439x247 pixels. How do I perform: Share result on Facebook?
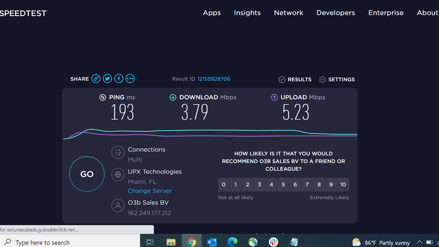point(119,79)
